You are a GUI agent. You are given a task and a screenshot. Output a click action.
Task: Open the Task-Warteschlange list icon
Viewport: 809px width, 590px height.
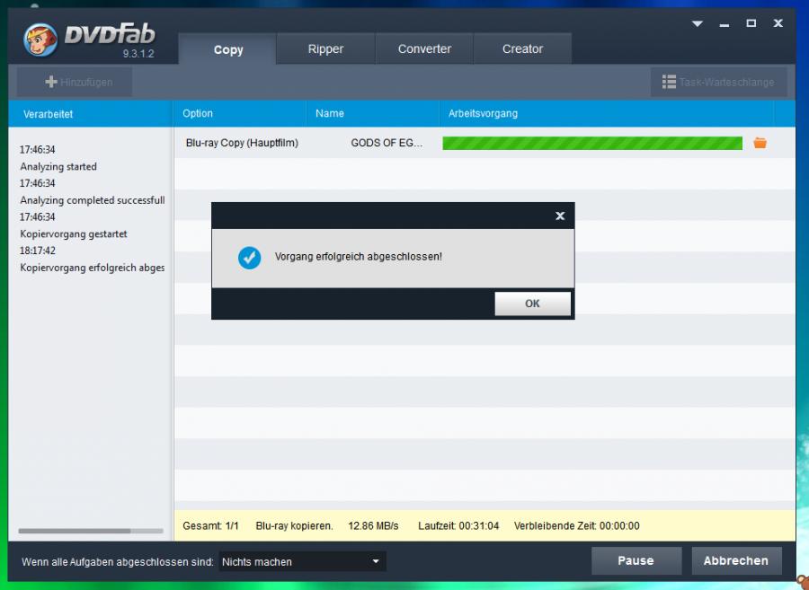[669, 82]
